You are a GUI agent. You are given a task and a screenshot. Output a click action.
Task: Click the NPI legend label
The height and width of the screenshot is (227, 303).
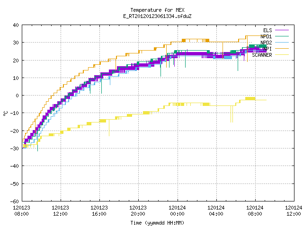tap(267, 49)
